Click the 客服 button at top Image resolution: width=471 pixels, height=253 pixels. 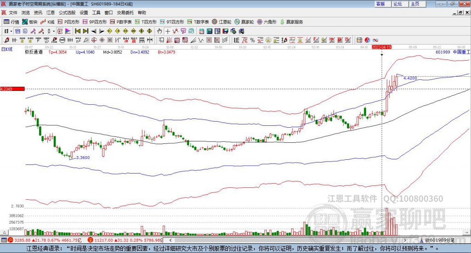[380, 4]
